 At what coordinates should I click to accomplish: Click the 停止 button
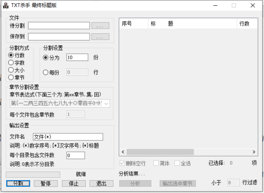pyautogui.click(x=74, y=183)
